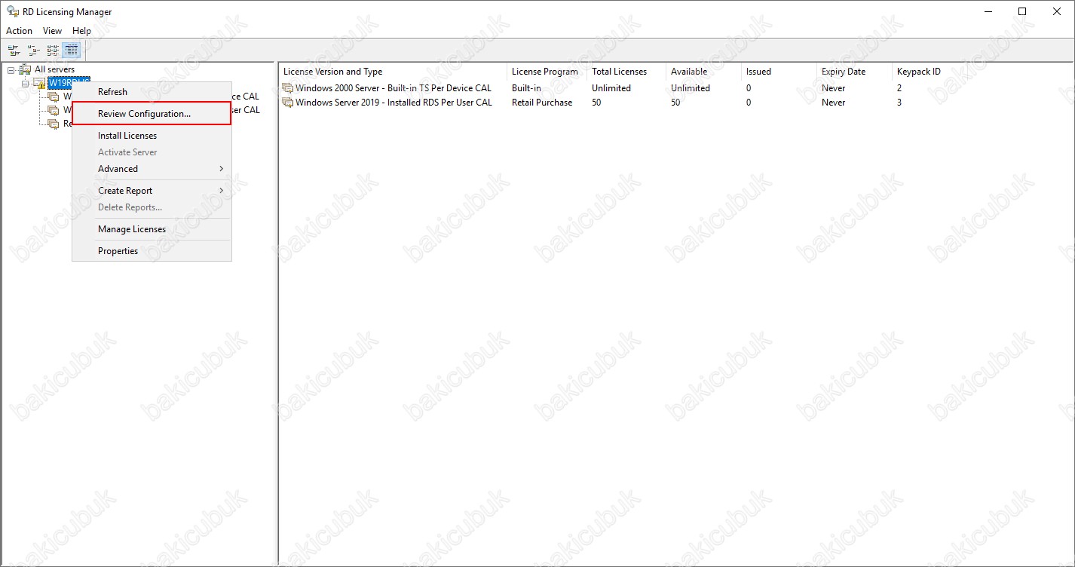
Task: Sort by Keypack ID column header
Action: point(930,72)
